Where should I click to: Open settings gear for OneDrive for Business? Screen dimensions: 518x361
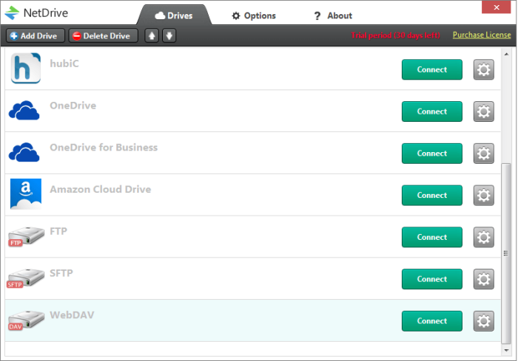click(484, 154)
